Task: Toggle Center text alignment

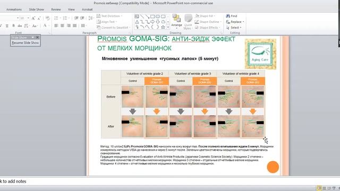Action: (x=63, y=25)
